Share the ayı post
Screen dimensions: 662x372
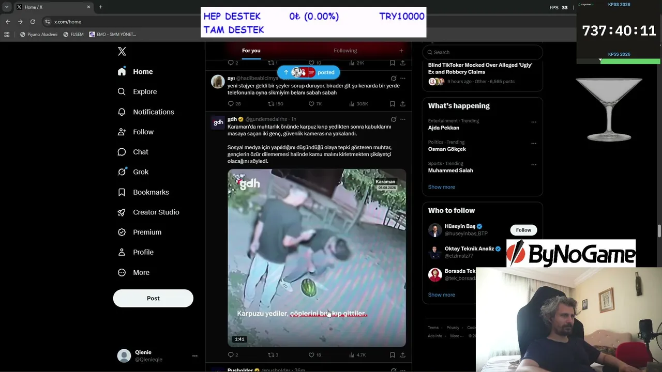(403, 104)
